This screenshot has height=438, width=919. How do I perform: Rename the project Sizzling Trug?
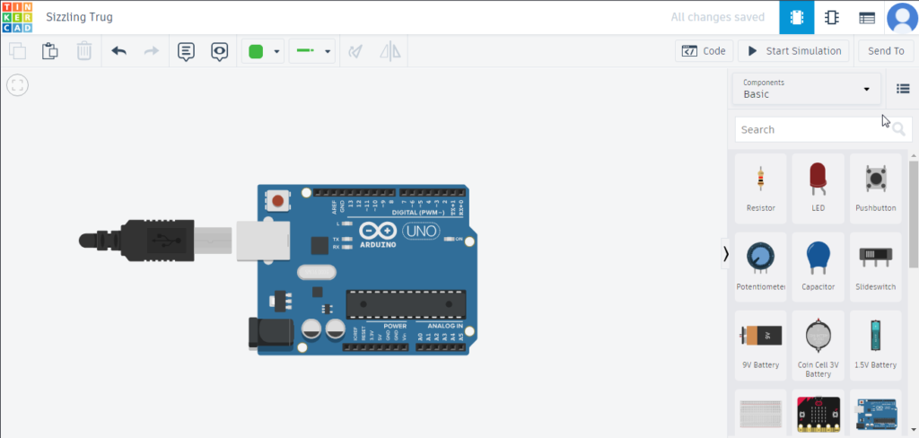pos(80,17)
